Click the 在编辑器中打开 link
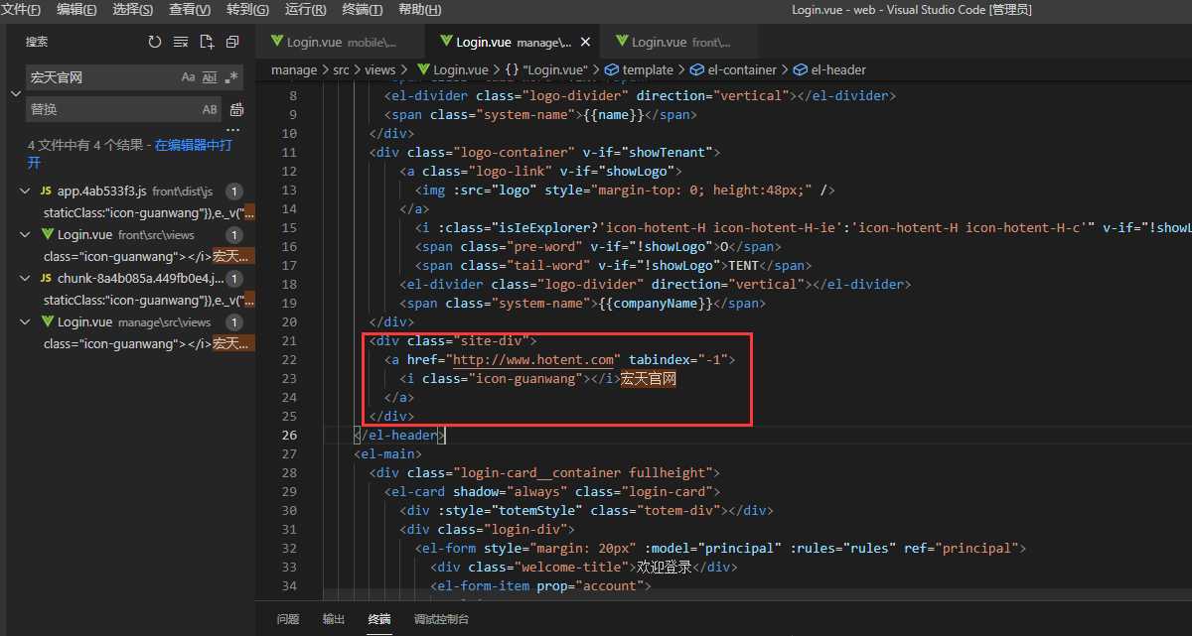This screenshot has height=636, width=1192. point(193,145)
